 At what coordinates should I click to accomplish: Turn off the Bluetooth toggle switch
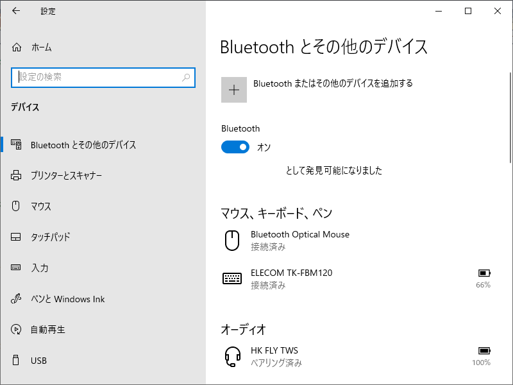click(235, 147)
